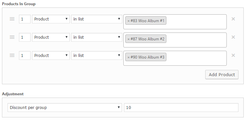Screen dimensions: 246x121
Task: Remove the #87 Woo Album #2 tag
Action: 129,39
